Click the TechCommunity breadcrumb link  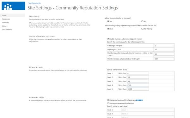pos(34,3)
